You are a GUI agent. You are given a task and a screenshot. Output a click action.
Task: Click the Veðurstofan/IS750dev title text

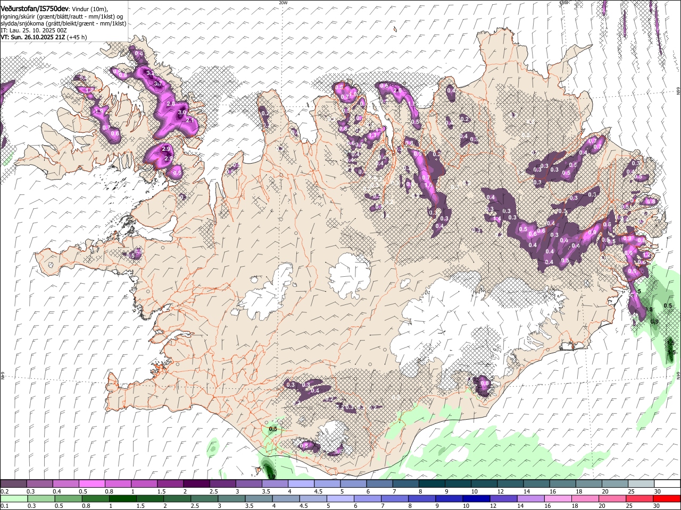pyautogui.click(x=35, y=8)
